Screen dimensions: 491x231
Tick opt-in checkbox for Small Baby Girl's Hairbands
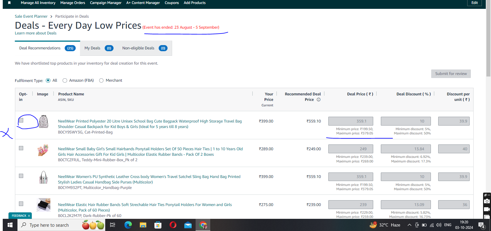click(x=21, y=148)
